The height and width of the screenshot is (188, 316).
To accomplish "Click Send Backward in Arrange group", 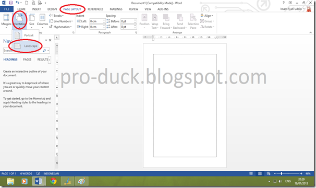I will (x=179, y=21).
